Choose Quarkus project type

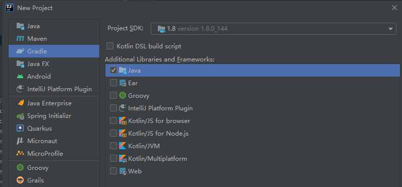pos(54,129)
